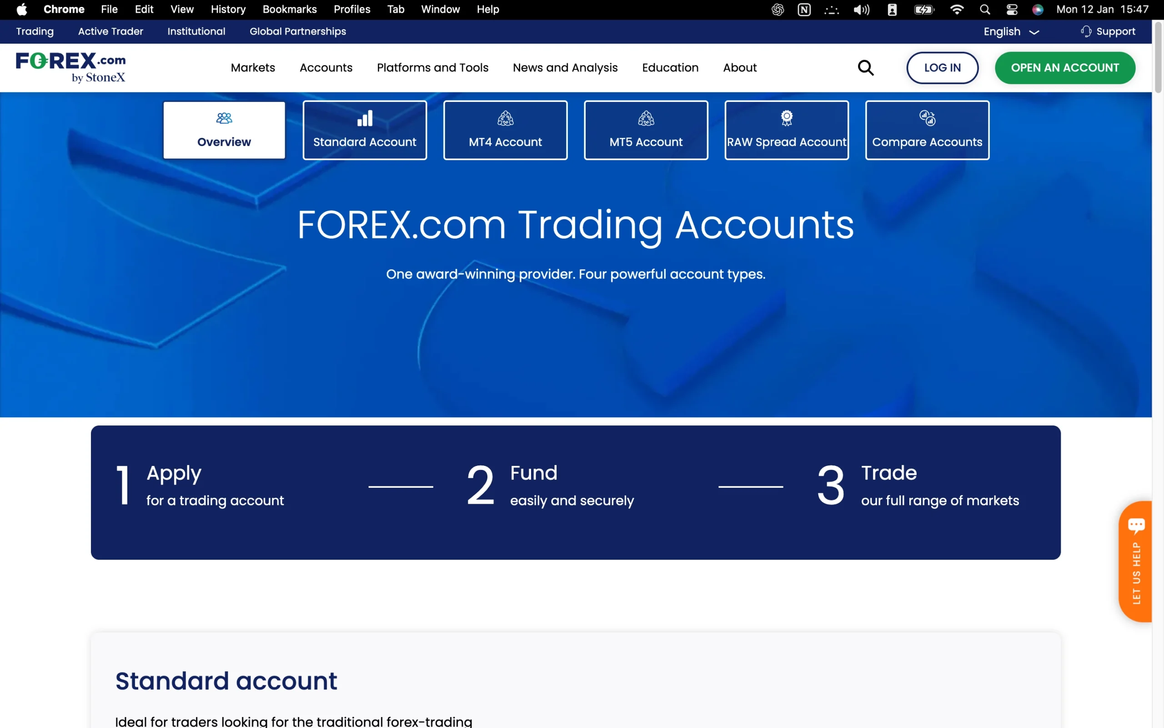The width and height of the screenshot is (1164, 728).
Task: Click the Wi-Fi icon in menu bar
Action: 957,9
